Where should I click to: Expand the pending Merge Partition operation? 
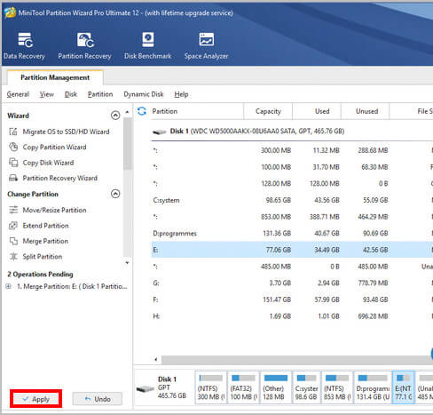click(9, 286)
